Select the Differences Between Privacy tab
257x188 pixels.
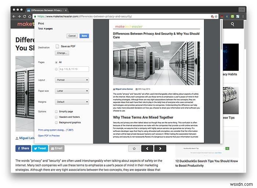(46, 10)
